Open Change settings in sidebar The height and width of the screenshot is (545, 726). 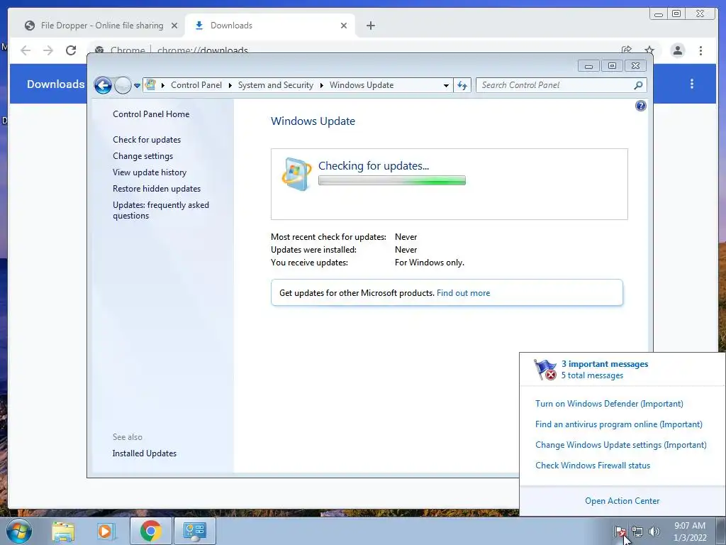pyautogui.click(x=143, y=156)
